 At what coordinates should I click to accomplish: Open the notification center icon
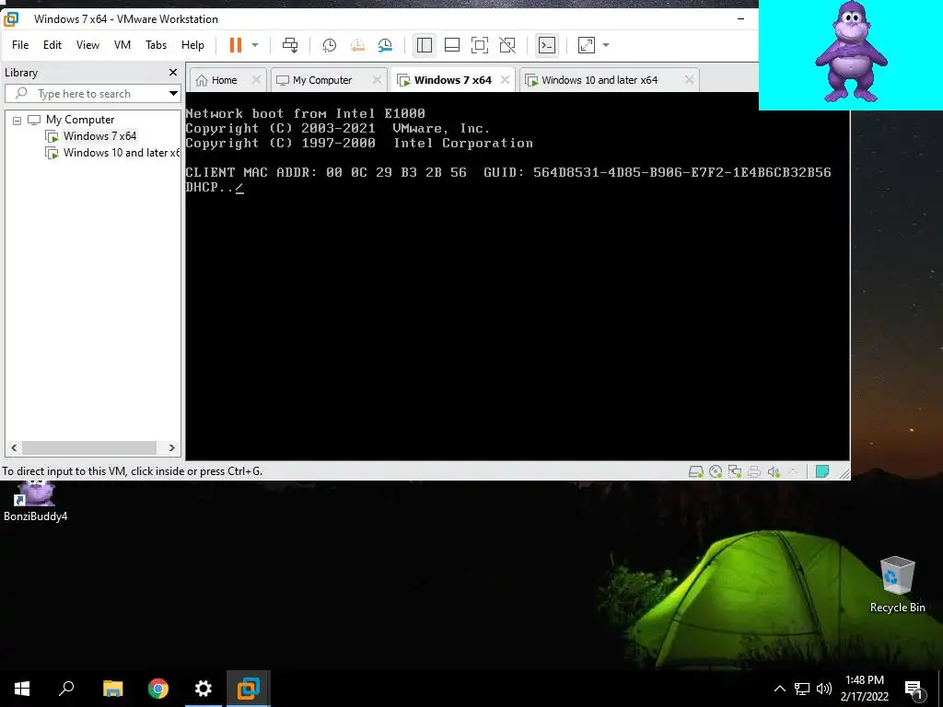coord(914,690)
